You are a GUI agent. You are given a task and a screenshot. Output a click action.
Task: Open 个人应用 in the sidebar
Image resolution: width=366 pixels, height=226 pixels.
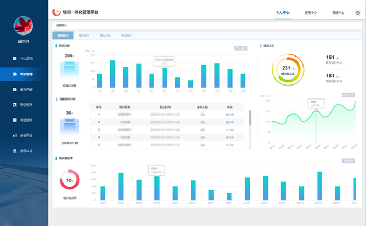coord(24,58)
